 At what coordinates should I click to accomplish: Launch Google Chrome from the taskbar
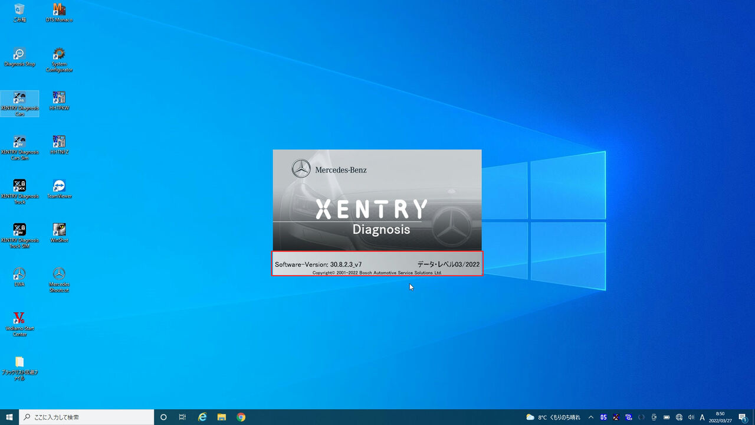tap(241, 417)
